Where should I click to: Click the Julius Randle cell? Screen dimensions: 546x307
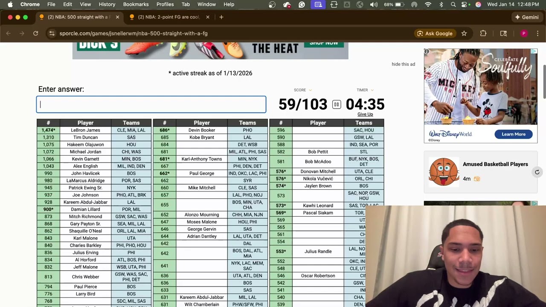(x=318, y=252)
